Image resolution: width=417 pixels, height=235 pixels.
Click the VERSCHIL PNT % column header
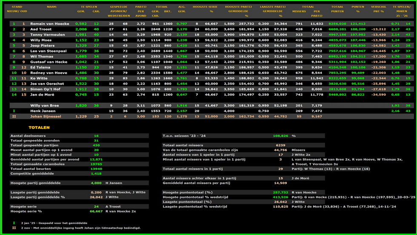pos(378,9)
